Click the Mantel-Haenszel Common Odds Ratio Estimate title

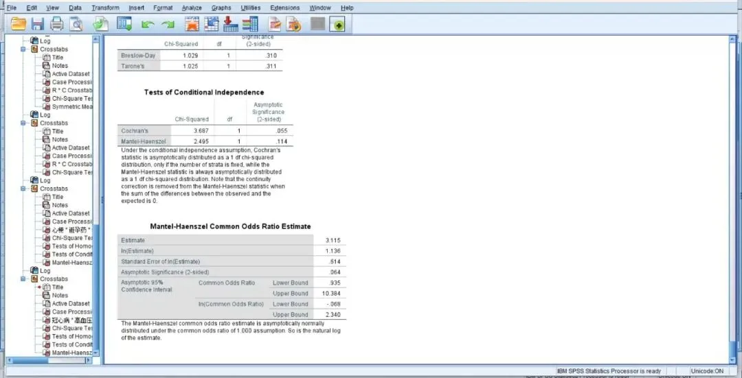tap(230, 227)
